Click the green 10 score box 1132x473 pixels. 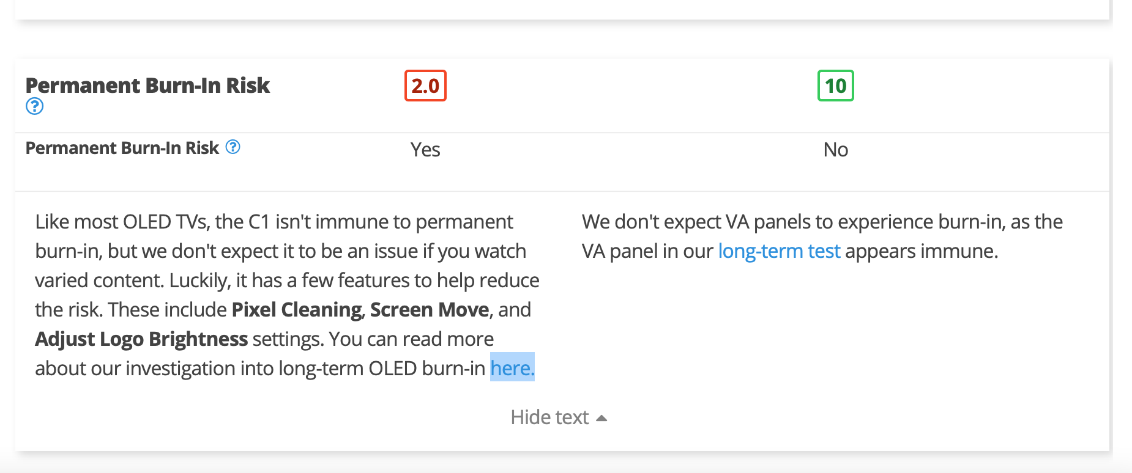(x=835, y=86)
